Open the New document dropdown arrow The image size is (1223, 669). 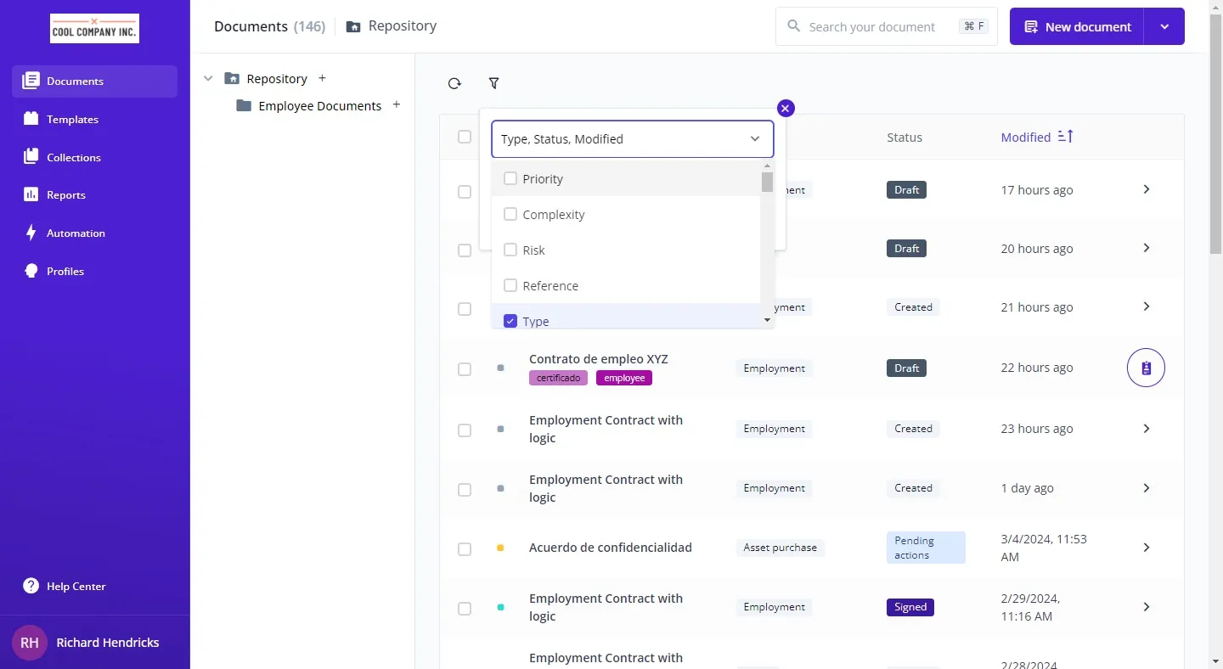[1164, 27]
